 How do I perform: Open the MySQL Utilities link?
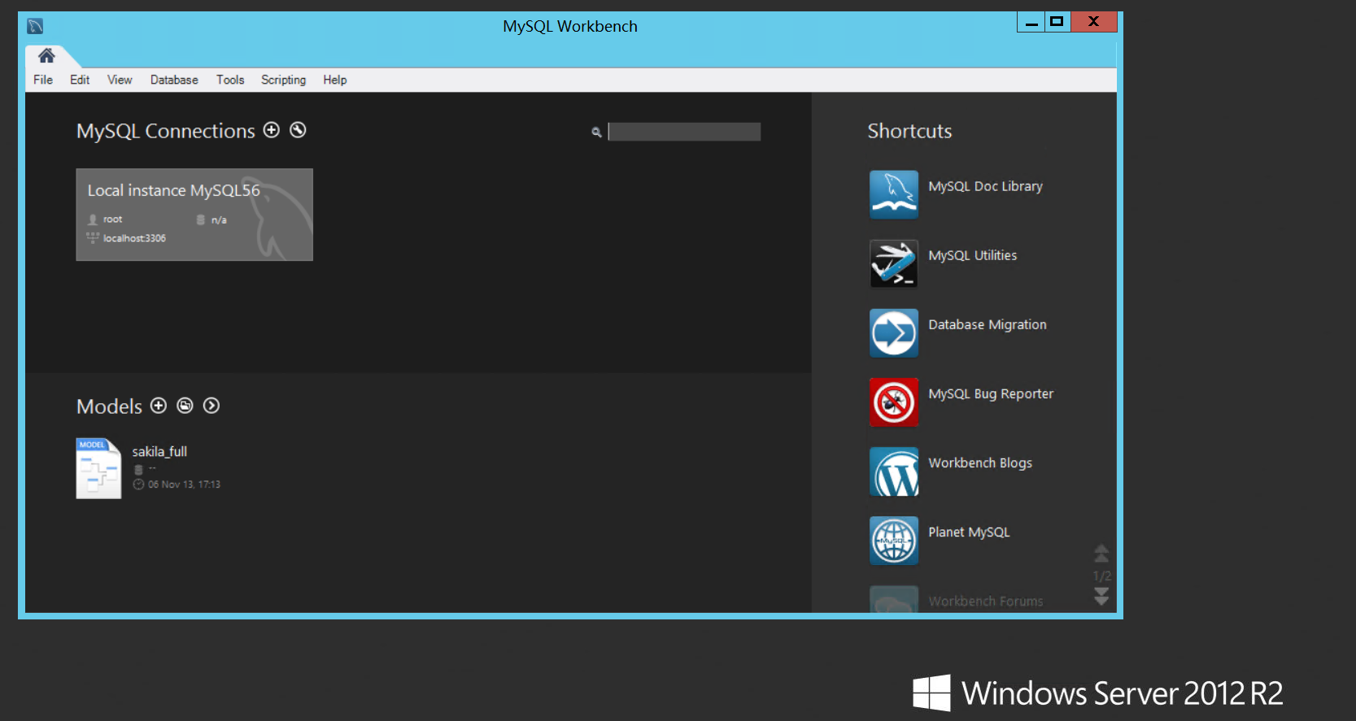(972, 255)
